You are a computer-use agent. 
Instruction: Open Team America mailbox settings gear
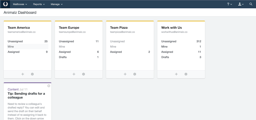pos(32,74)
